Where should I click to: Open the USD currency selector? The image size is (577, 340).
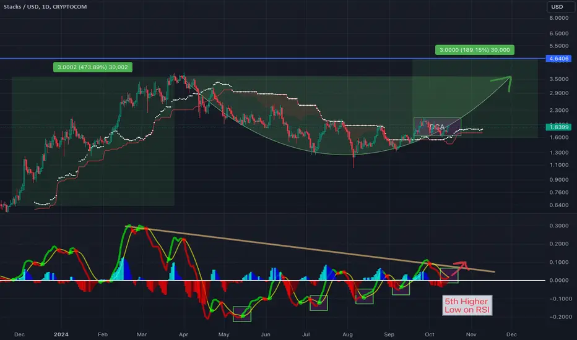(559, 7)
